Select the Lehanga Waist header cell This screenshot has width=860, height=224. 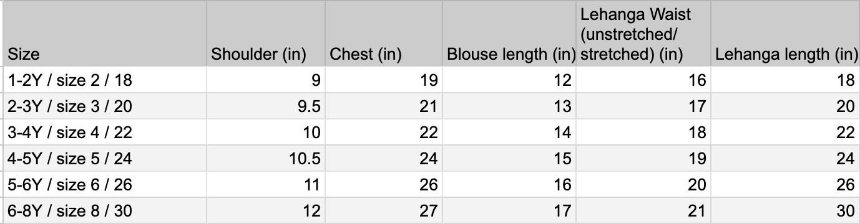(x=643, y=34)
